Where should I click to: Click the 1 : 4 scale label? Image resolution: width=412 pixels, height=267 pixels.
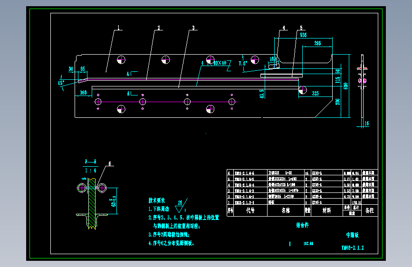coord(91,171)
